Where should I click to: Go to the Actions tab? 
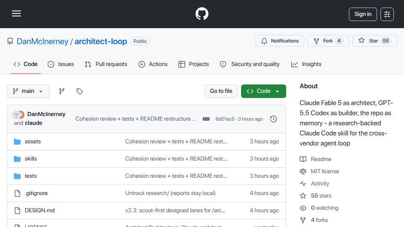[153, 64]
